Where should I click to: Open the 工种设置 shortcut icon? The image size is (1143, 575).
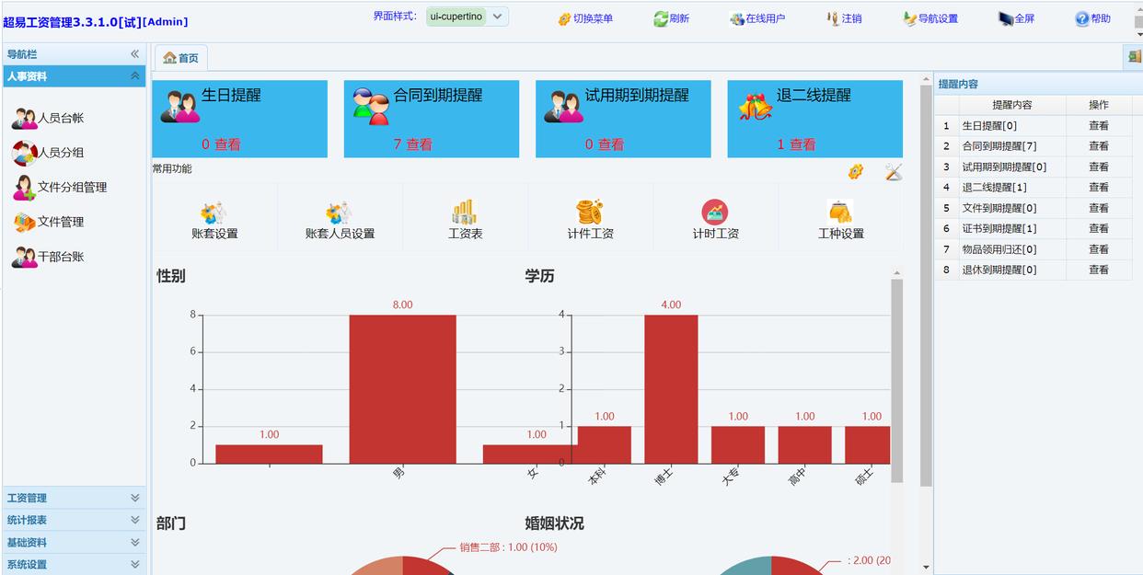840,213
